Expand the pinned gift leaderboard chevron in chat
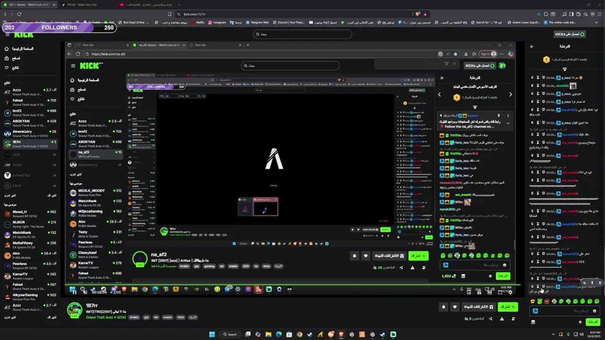Viewport: 605px width, 340px height. pos(564,69)
